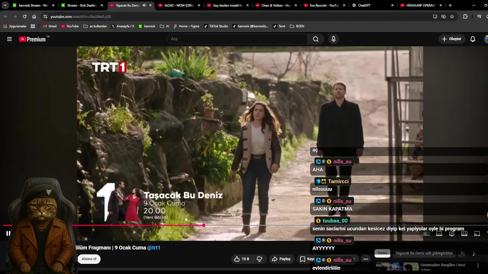488x274 pixels.
Task: Close the ChatGPT tab
Action: pos(392,5)
